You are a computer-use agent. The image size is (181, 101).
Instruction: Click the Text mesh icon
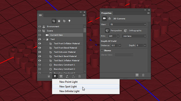point(47,39)
